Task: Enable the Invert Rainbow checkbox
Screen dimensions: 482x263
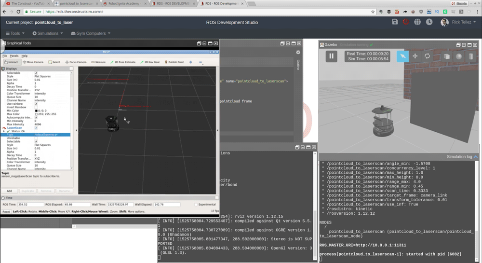Action: (36, 107)
